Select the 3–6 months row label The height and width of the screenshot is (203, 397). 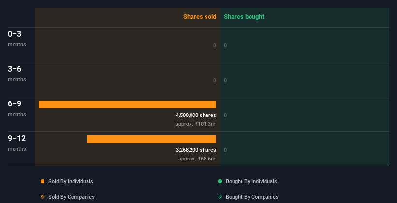coord(17,73)
